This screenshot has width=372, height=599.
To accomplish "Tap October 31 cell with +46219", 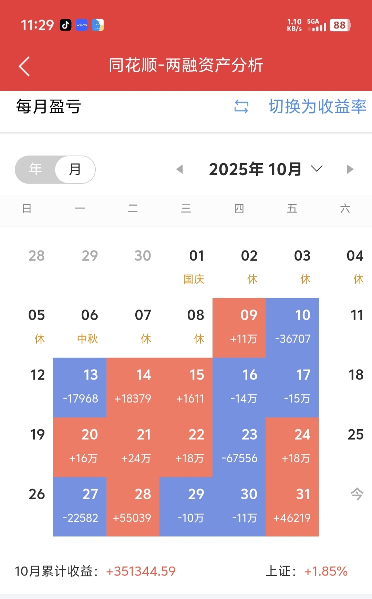I will click(292, 507).
